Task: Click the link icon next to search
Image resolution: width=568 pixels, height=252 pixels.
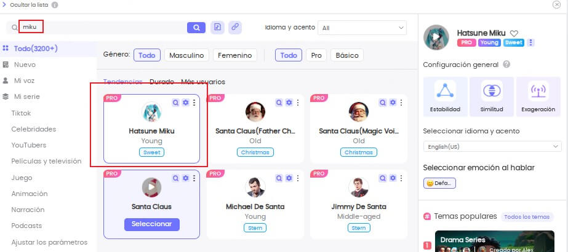Action: pyautogui.click(x=234, y=28)
